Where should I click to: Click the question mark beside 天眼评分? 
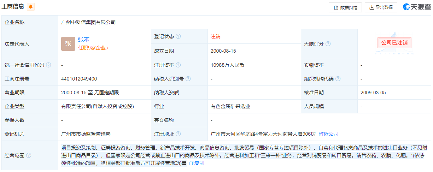[328, 44]
